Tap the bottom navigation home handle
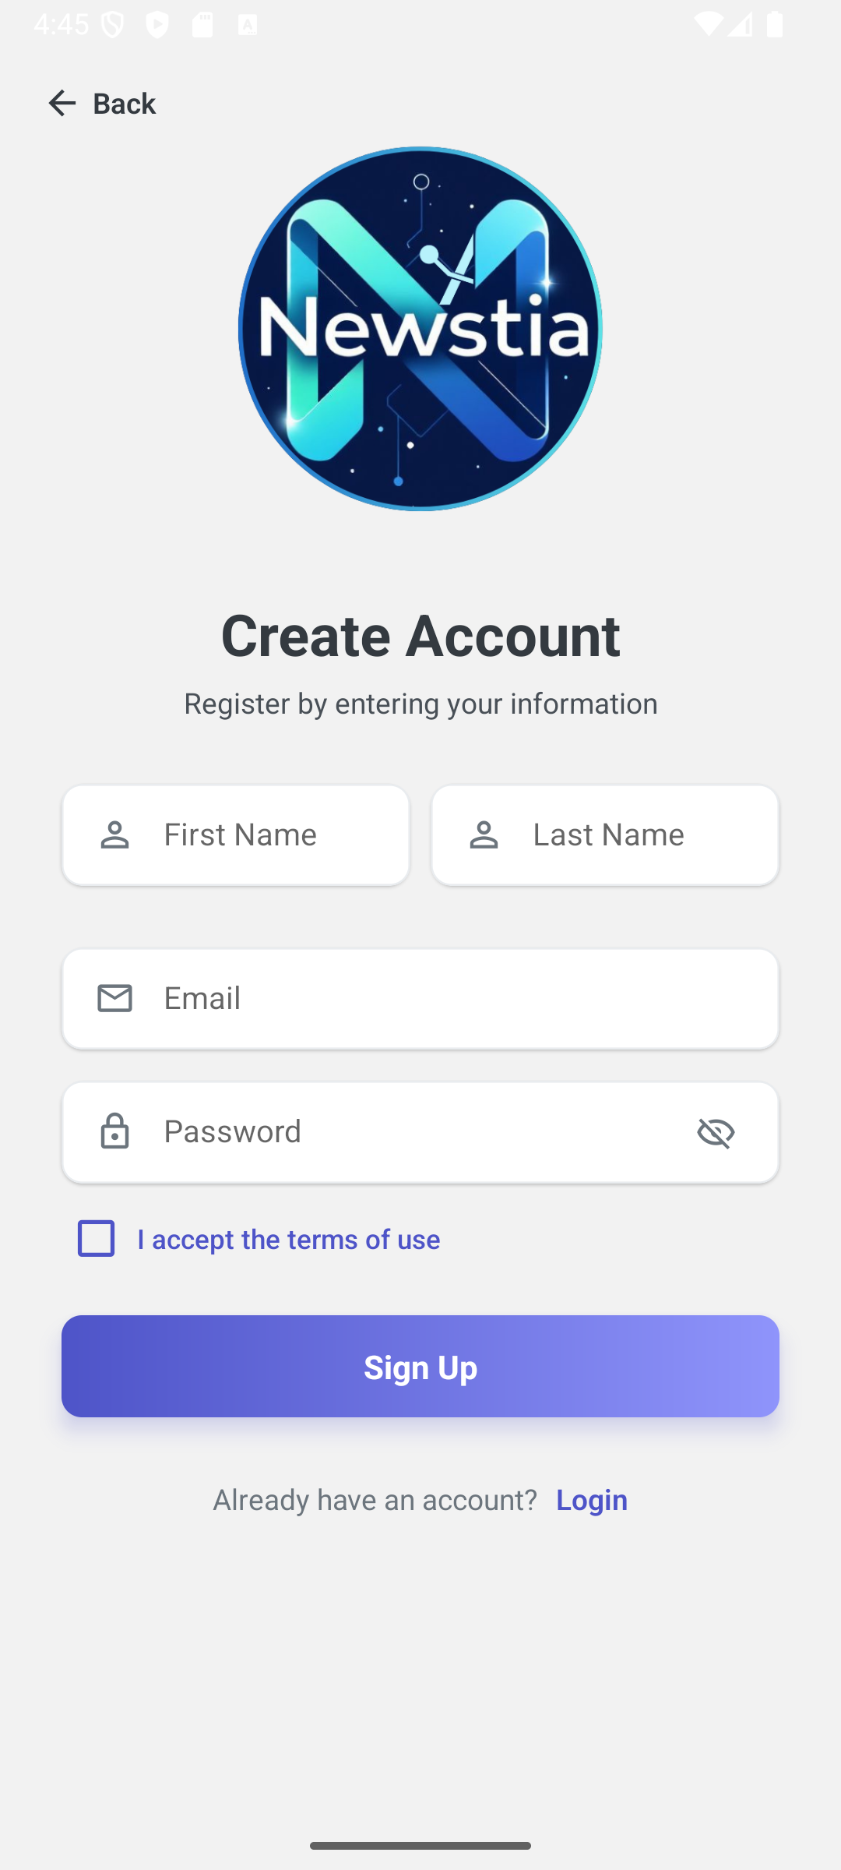Image resolution: width=841 pixels, height=1870 pixels. (420, 1845)
